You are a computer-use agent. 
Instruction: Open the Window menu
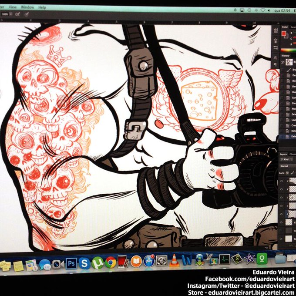pyautogui.click(x=27, y=7)
